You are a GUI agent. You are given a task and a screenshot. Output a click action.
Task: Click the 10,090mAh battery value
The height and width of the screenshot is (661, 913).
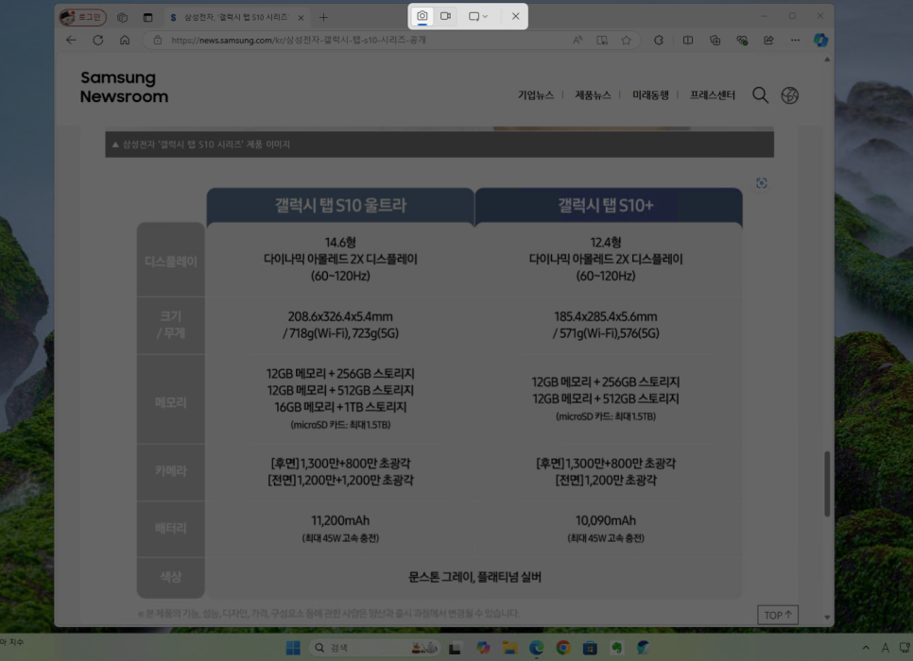pos(606,520)
